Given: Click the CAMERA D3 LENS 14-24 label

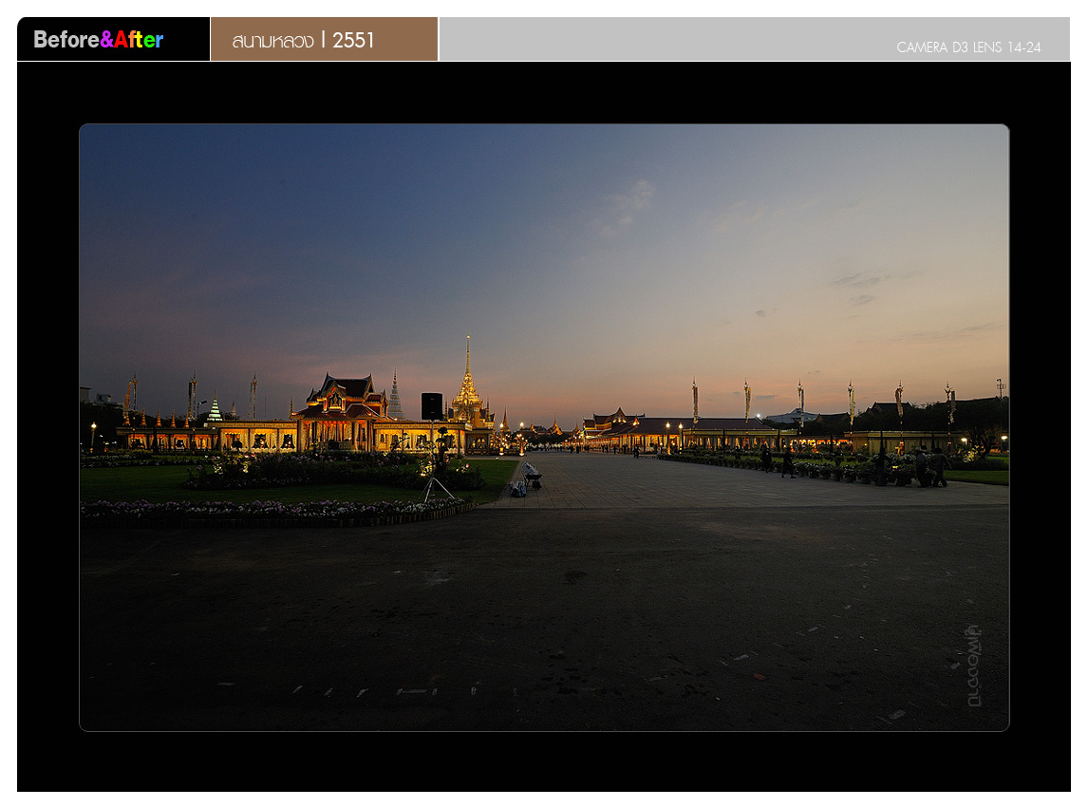Looking at the screenshot, I should pyautogui.click(x=967, y=47).
